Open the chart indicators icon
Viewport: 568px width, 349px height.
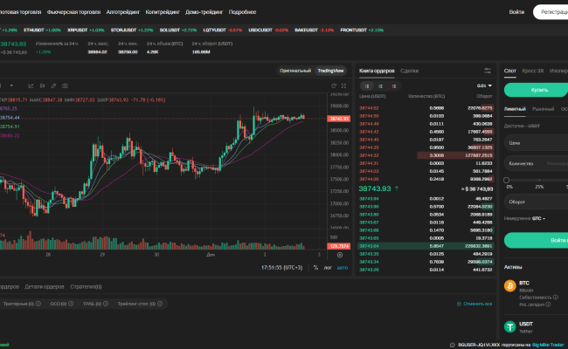(x=29, y=86)
